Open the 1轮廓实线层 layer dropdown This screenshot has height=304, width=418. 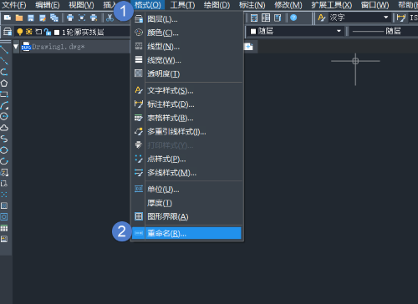pyautogui.click(x=73, y=33)
